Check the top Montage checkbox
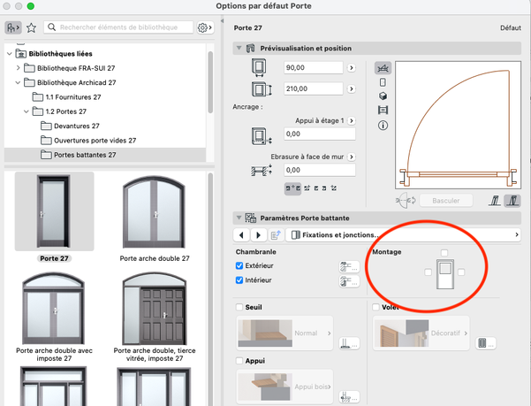 [x=444, y=252]
